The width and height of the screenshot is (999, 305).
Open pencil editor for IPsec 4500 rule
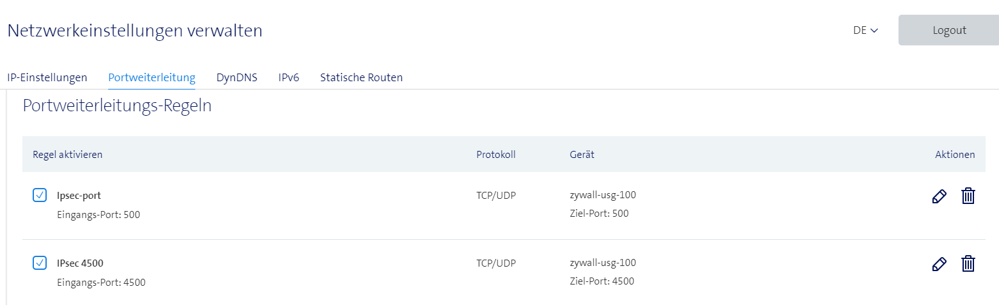click(939, 264)
